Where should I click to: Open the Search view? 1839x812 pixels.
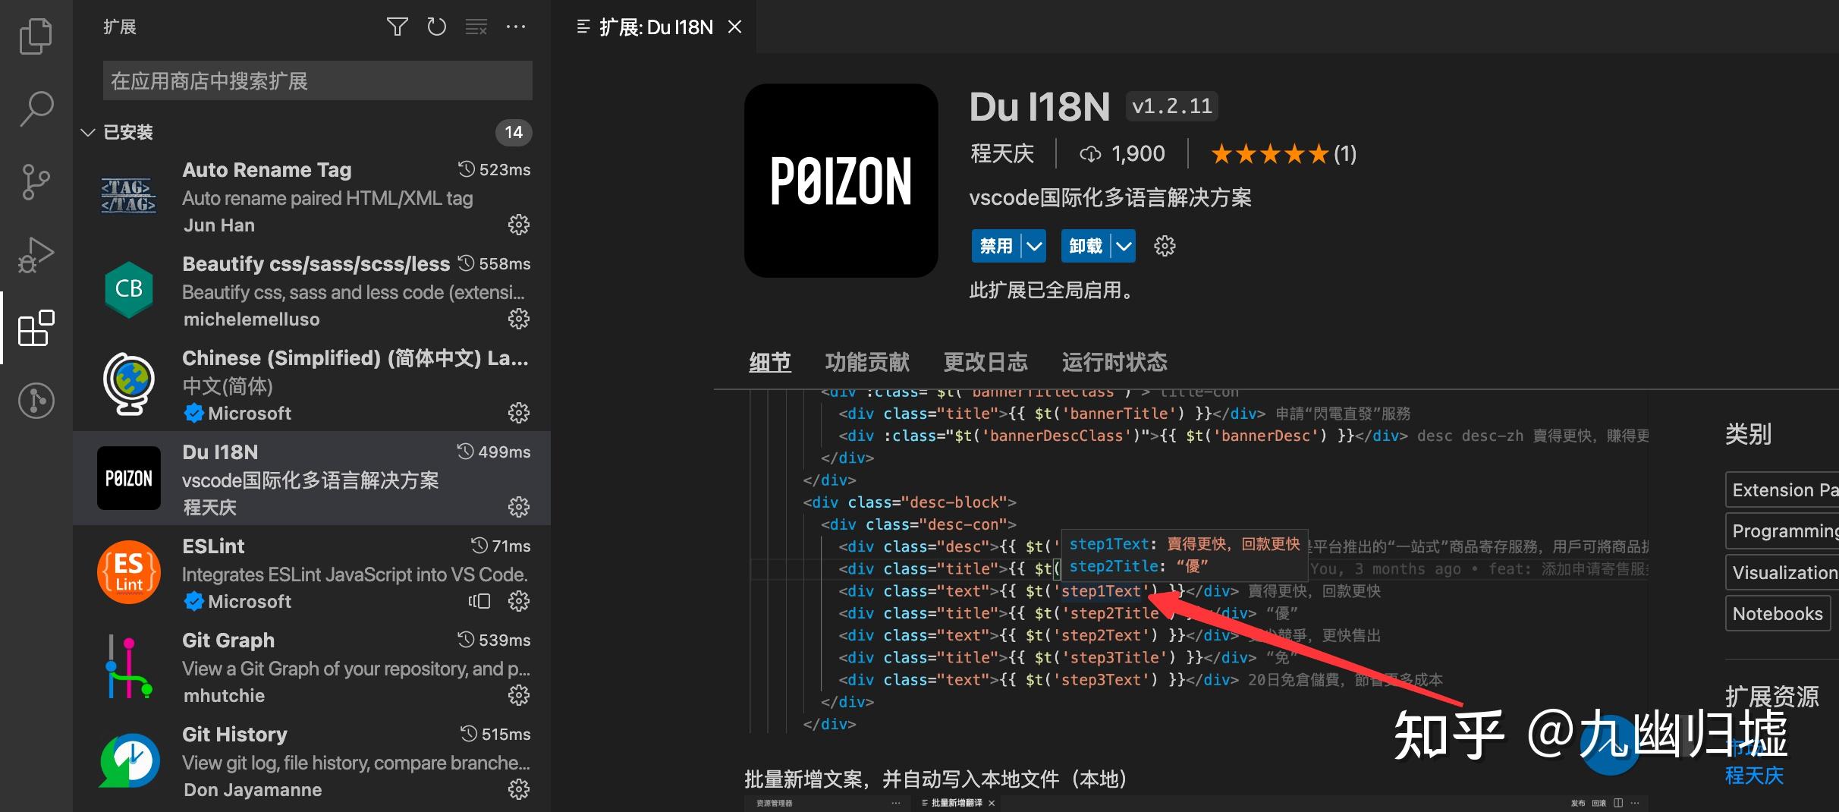pyautogui.click(x=36, y=109)
